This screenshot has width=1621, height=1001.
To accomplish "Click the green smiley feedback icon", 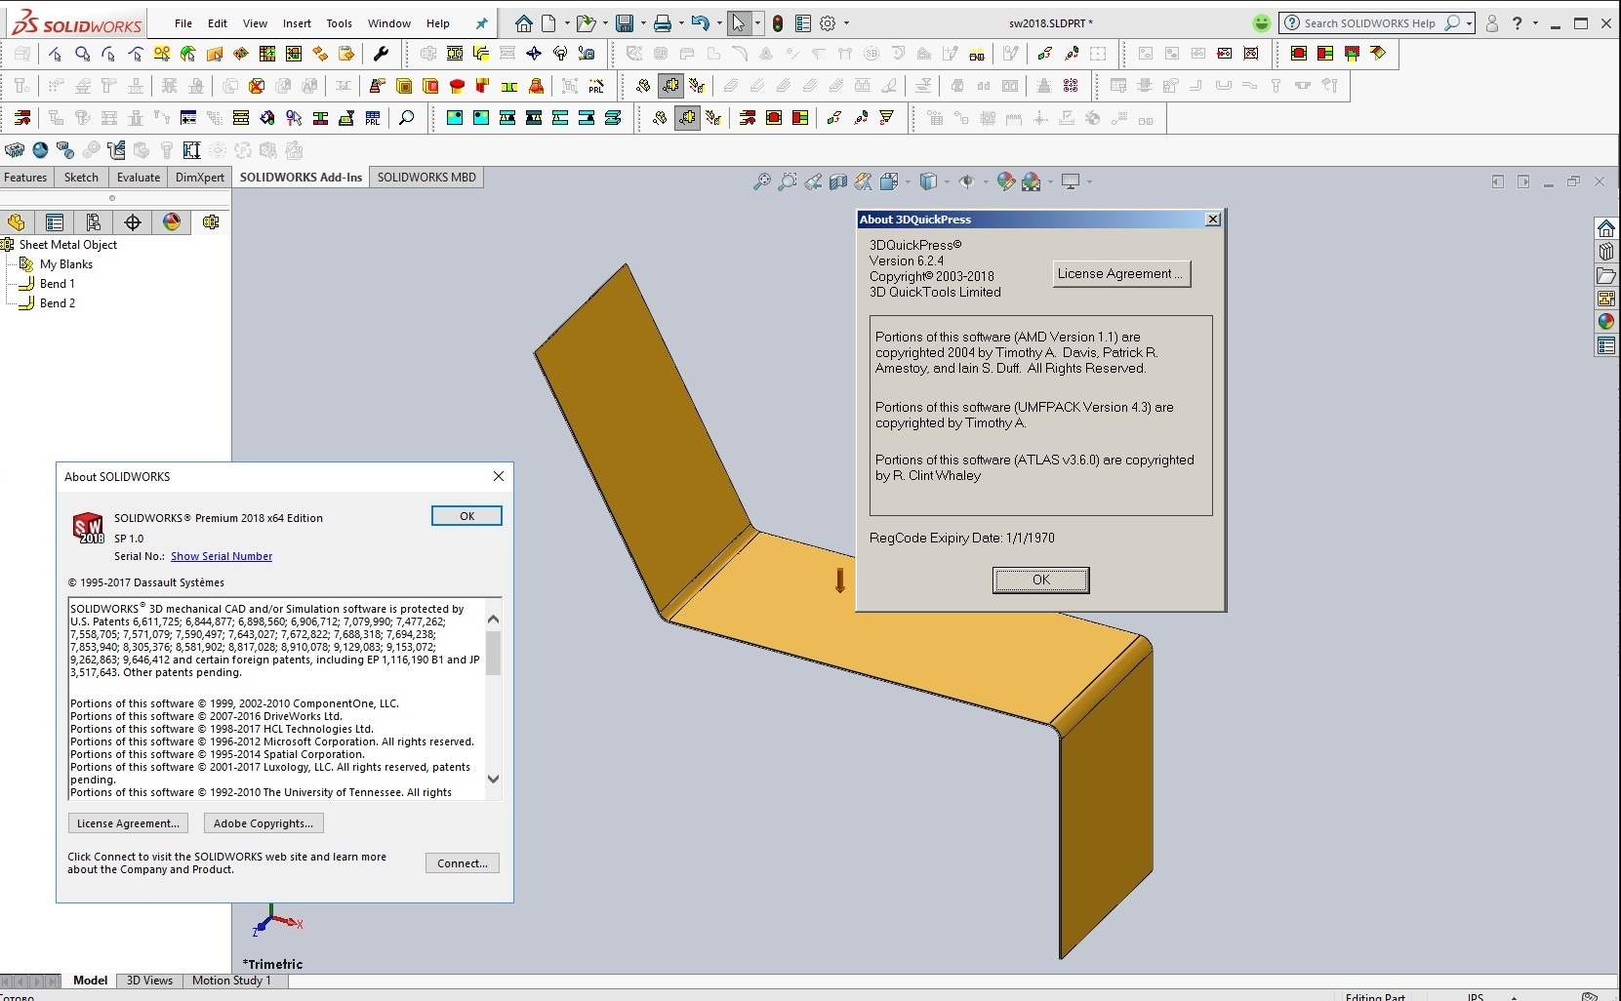I will 1262,23.
